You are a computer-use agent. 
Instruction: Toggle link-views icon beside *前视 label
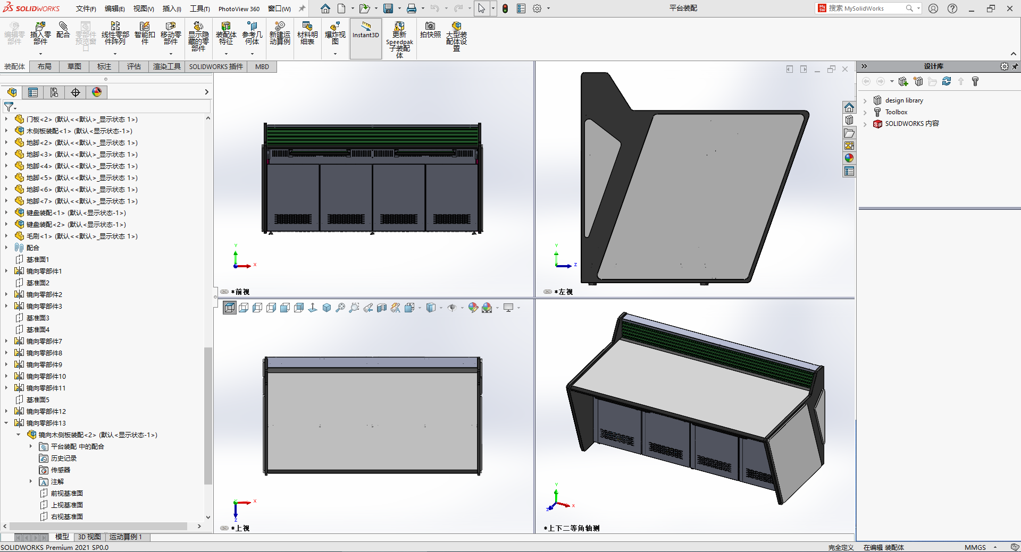(x=224, y=292)
